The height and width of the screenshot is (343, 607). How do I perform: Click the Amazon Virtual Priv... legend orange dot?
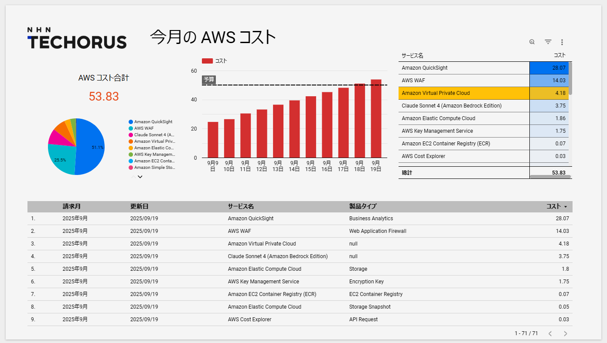tap(131, 141)
